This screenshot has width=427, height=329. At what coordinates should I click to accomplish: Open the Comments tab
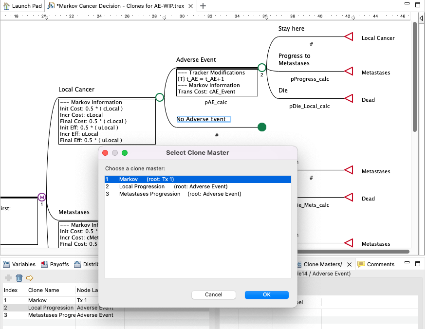click(381, 264)
